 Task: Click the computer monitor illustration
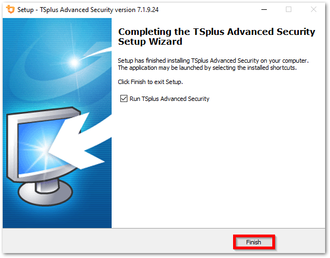(x=43, y=156)
